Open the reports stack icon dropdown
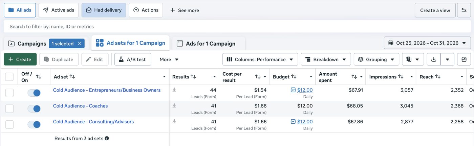 [413, 59]
